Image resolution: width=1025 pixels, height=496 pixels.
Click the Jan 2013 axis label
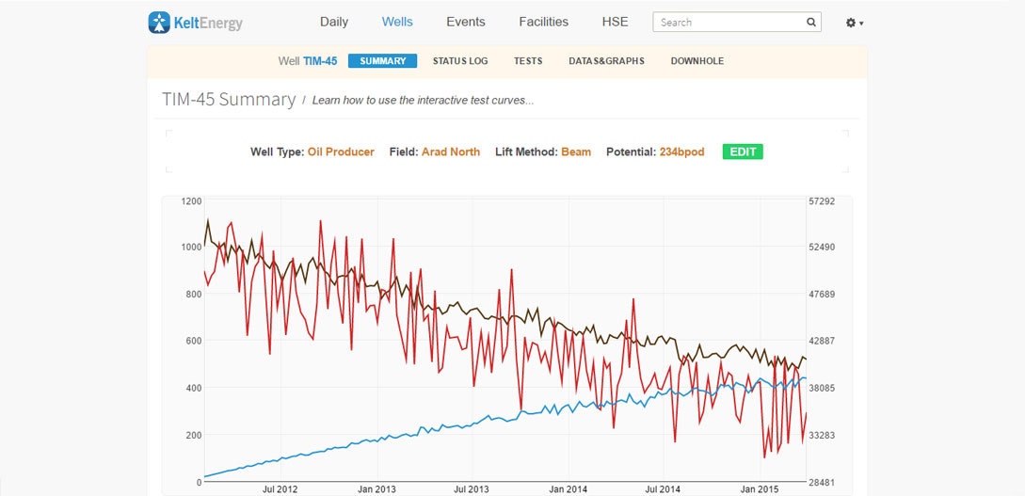coord(378,488)
